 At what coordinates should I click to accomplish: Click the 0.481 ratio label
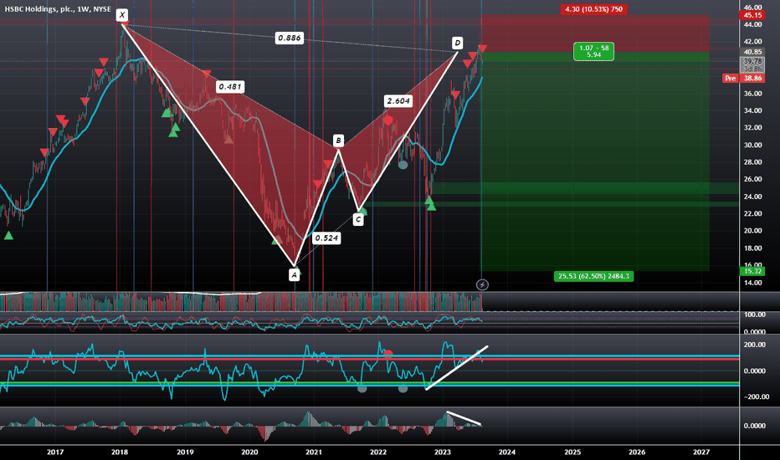pyautogui.click(x=230, y=86)
